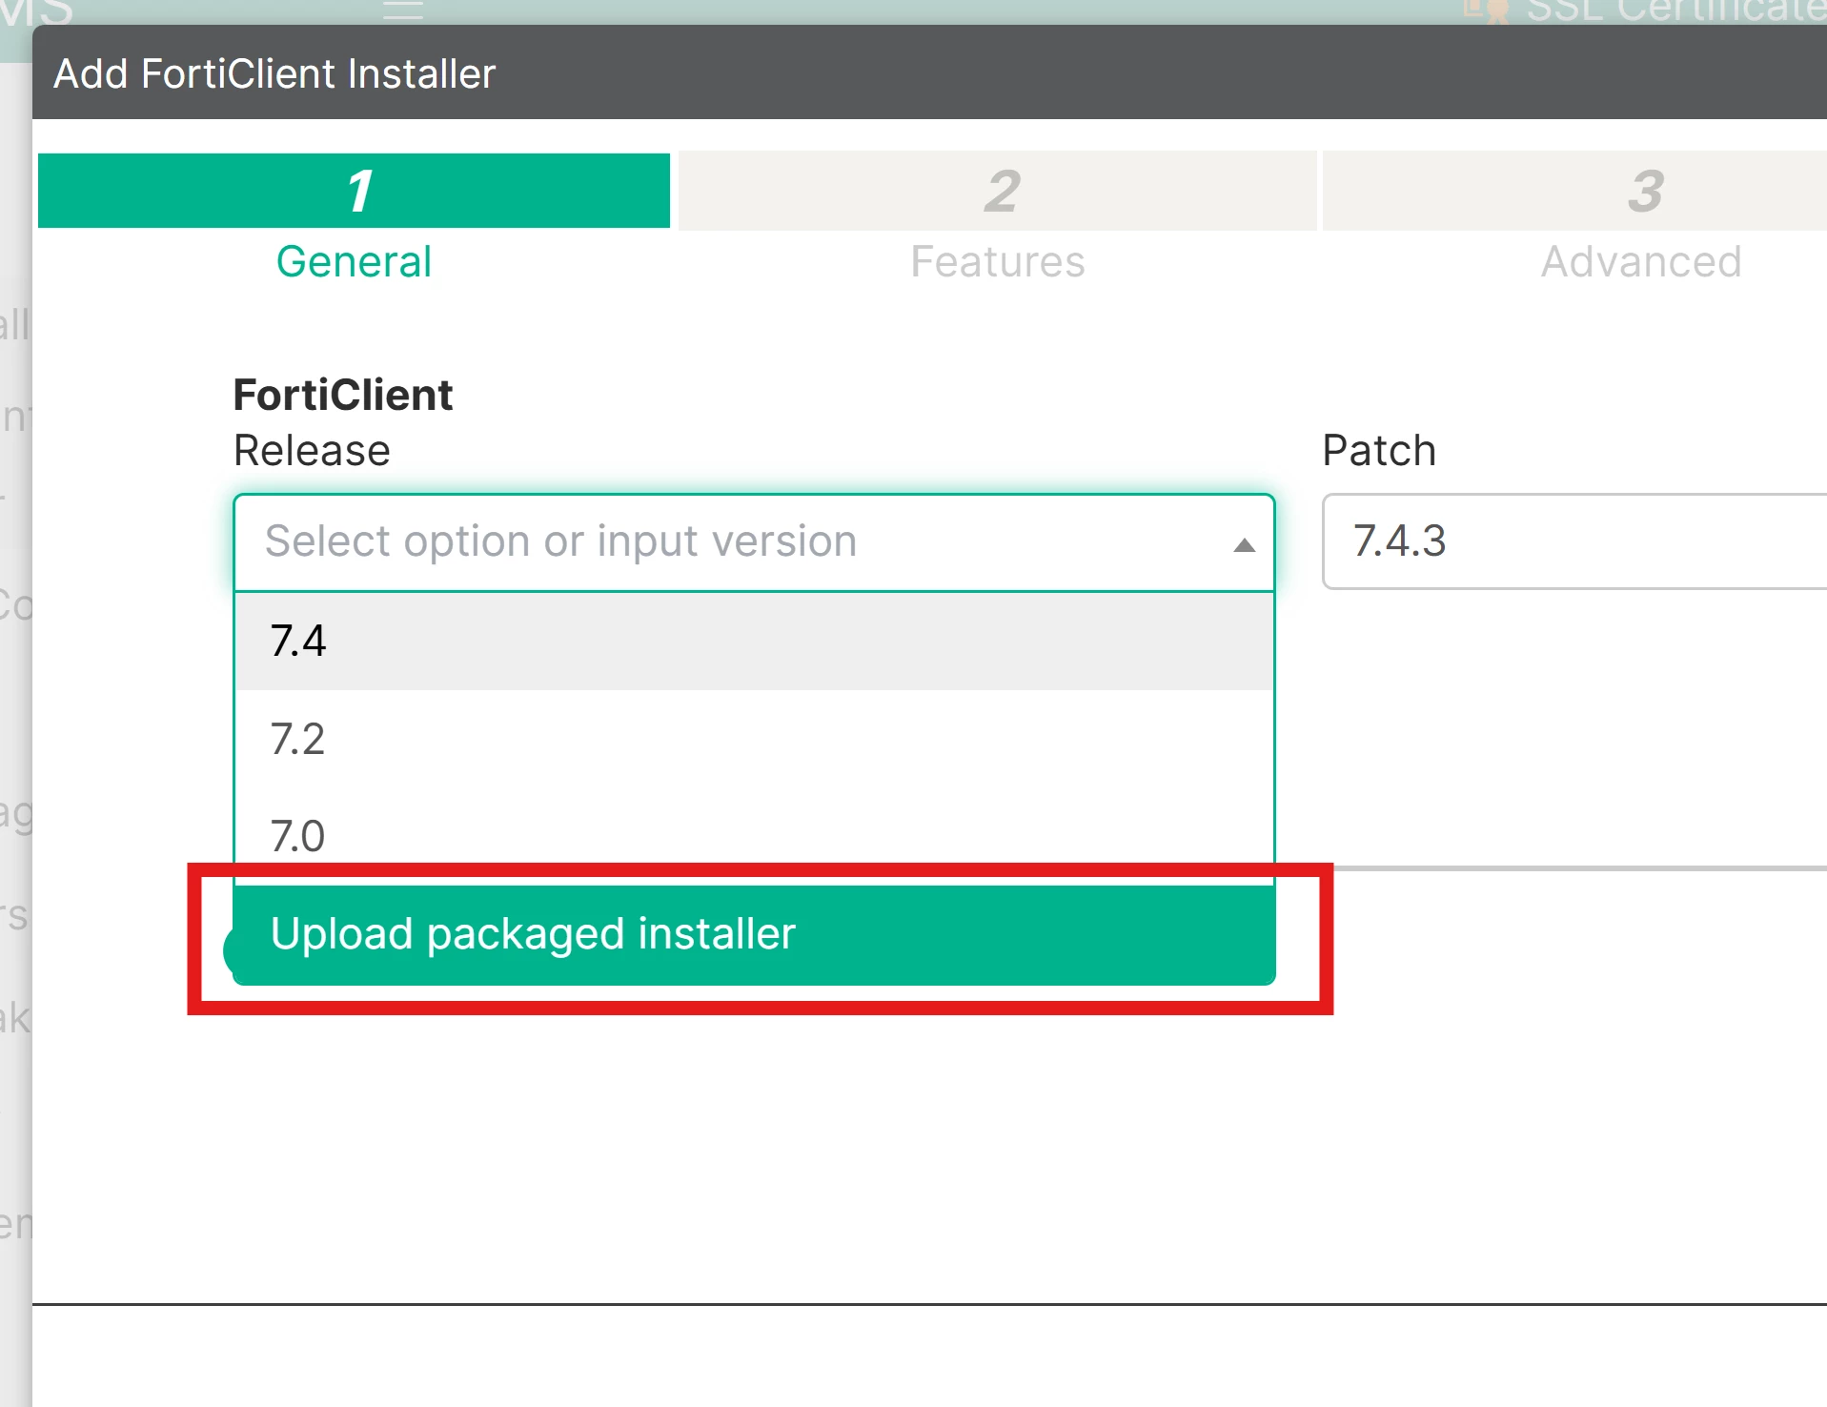Pick release 7.0 from the list

tap(754, 836)
